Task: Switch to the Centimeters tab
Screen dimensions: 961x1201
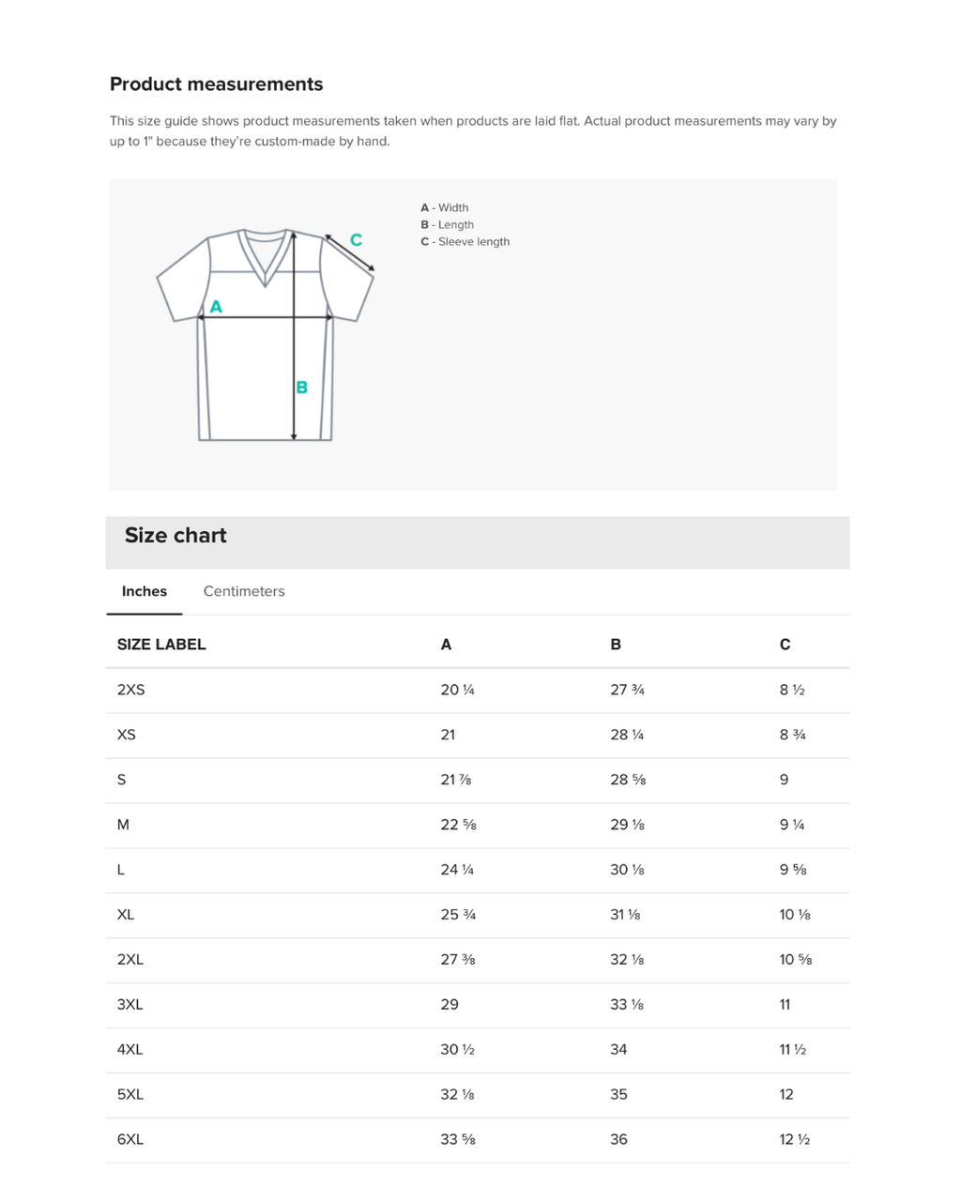Action: coord(244,591)
